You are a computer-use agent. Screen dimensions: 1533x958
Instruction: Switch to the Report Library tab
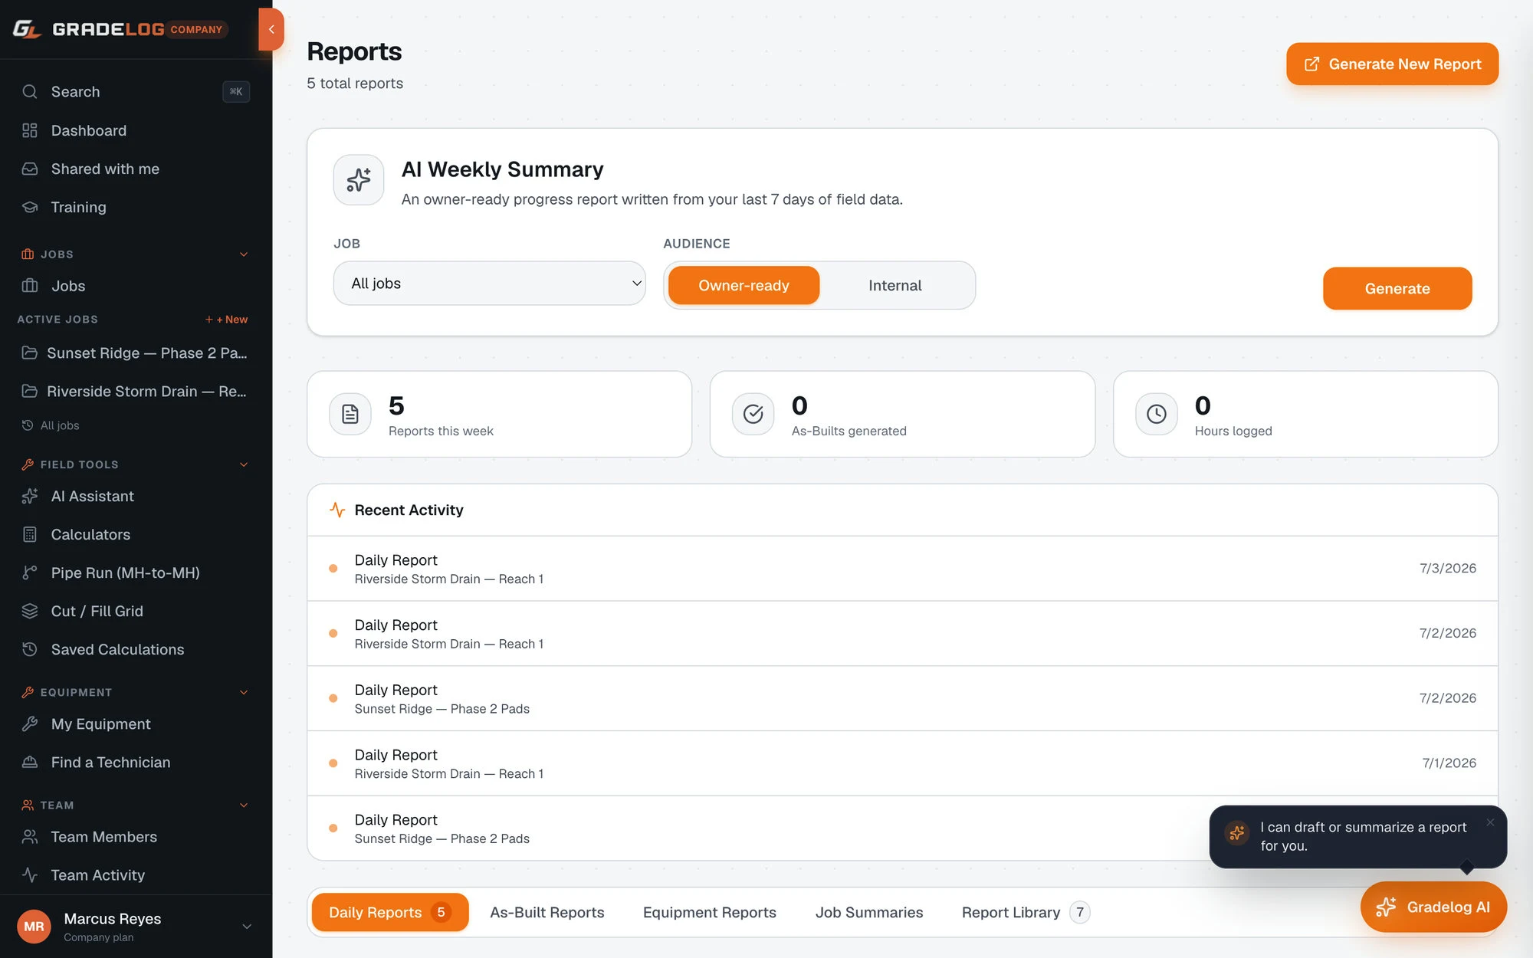click(x=1025, y=913)
